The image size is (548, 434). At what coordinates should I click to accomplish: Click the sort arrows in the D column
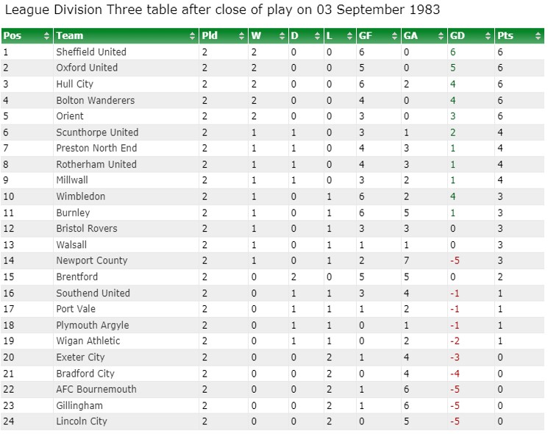coord(317,35)
